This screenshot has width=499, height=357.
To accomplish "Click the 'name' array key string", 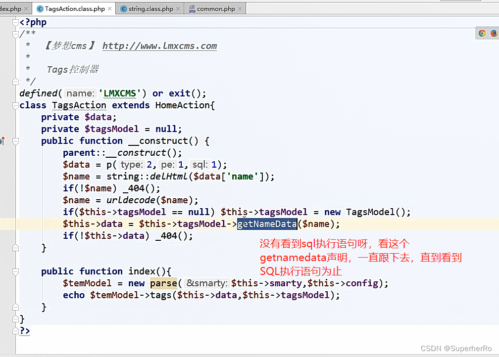I will 243,177.
